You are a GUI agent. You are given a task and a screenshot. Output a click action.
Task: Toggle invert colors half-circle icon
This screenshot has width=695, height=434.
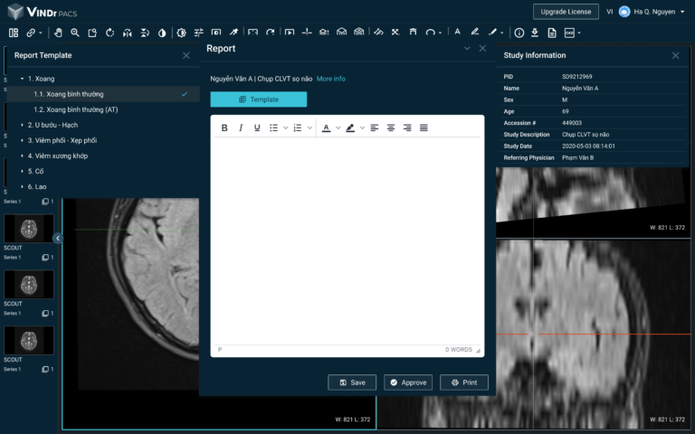coord(162,33)
